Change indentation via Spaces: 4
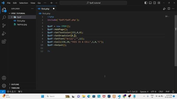 144,92
